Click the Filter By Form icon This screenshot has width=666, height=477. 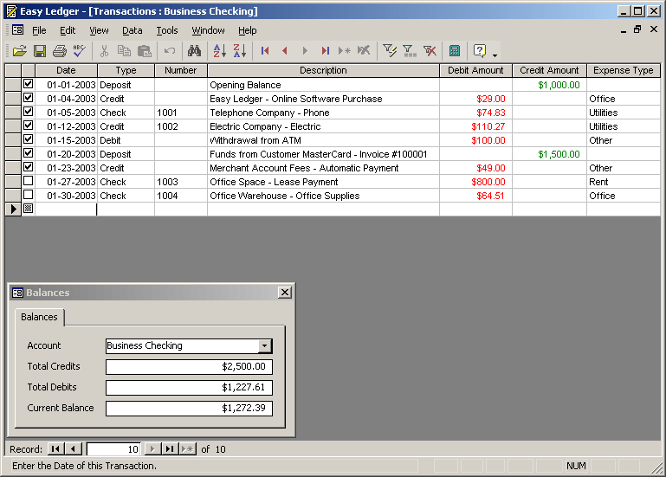[x=410, y=51]
